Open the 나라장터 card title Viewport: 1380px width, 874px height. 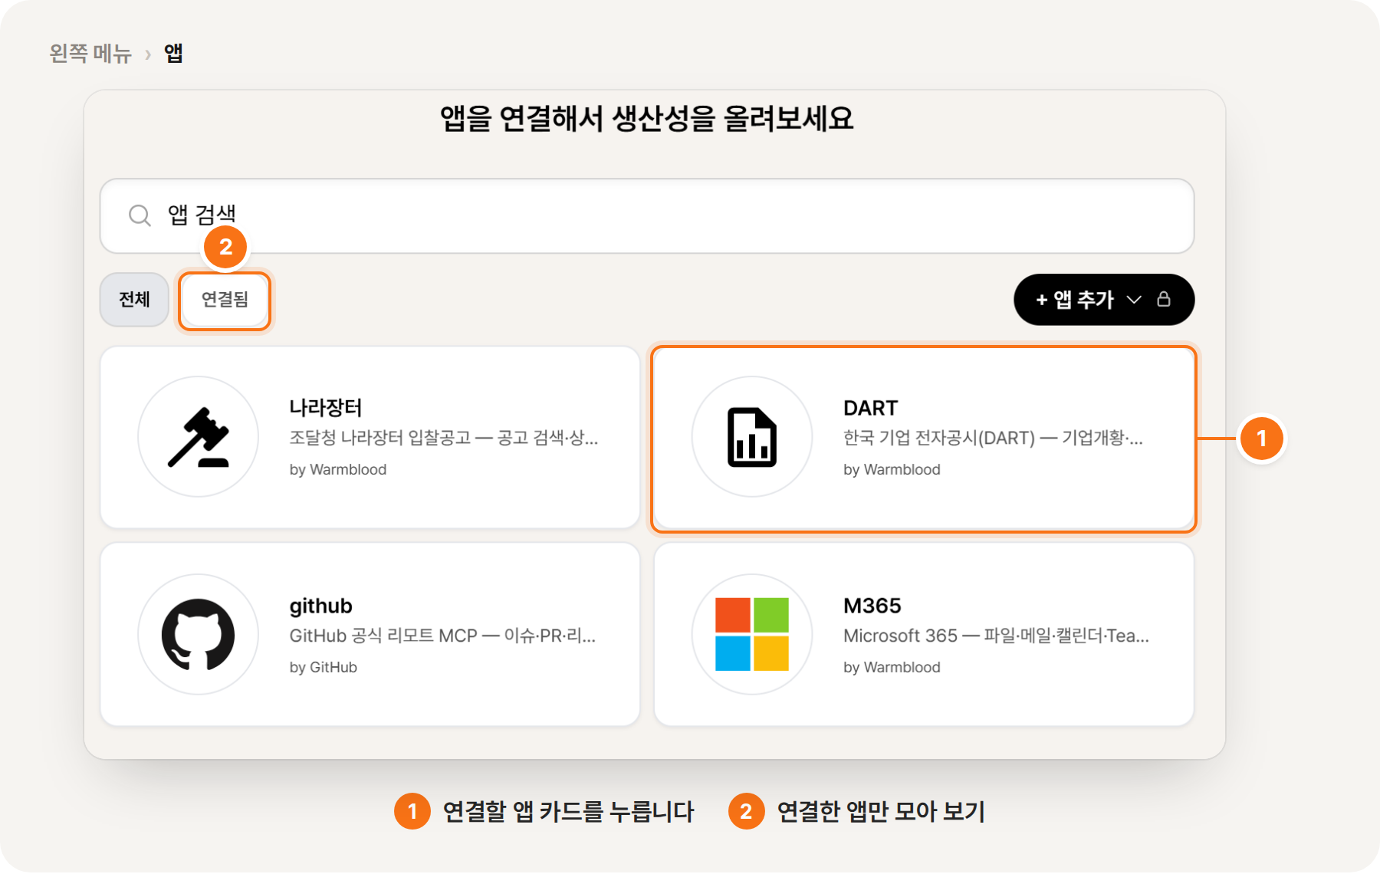[x=326, y=408]
